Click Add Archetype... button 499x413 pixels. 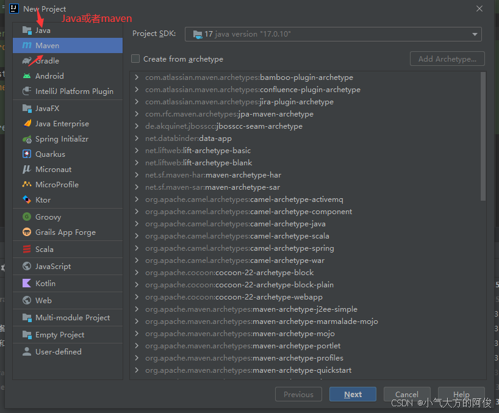point(447,59)
